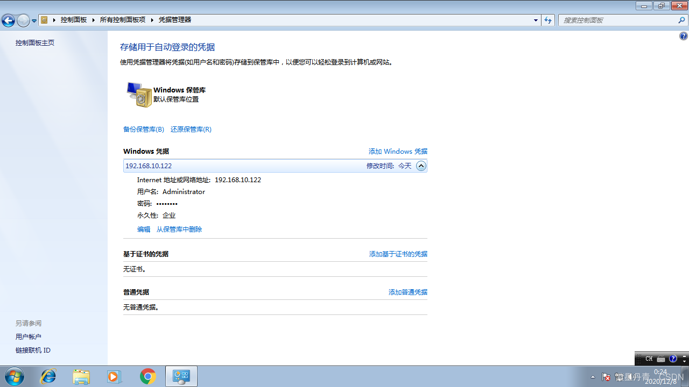This screenshot has width=689, height=387.
Task: Click the masked password value
Action: click(x=167, y=204)
